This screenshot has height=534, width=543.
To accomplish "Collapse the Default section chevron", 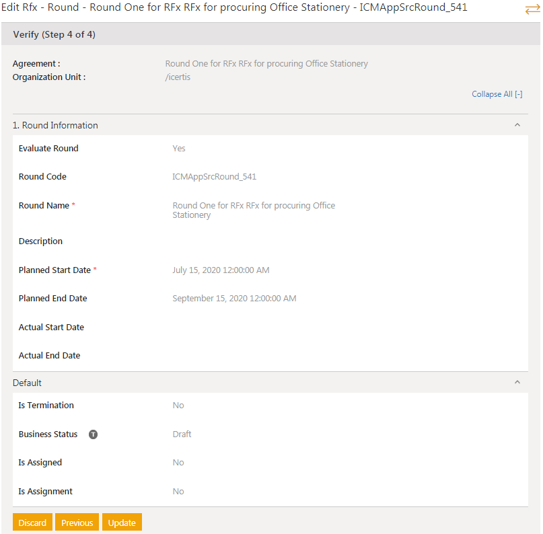I will click(x=517, y=383).
